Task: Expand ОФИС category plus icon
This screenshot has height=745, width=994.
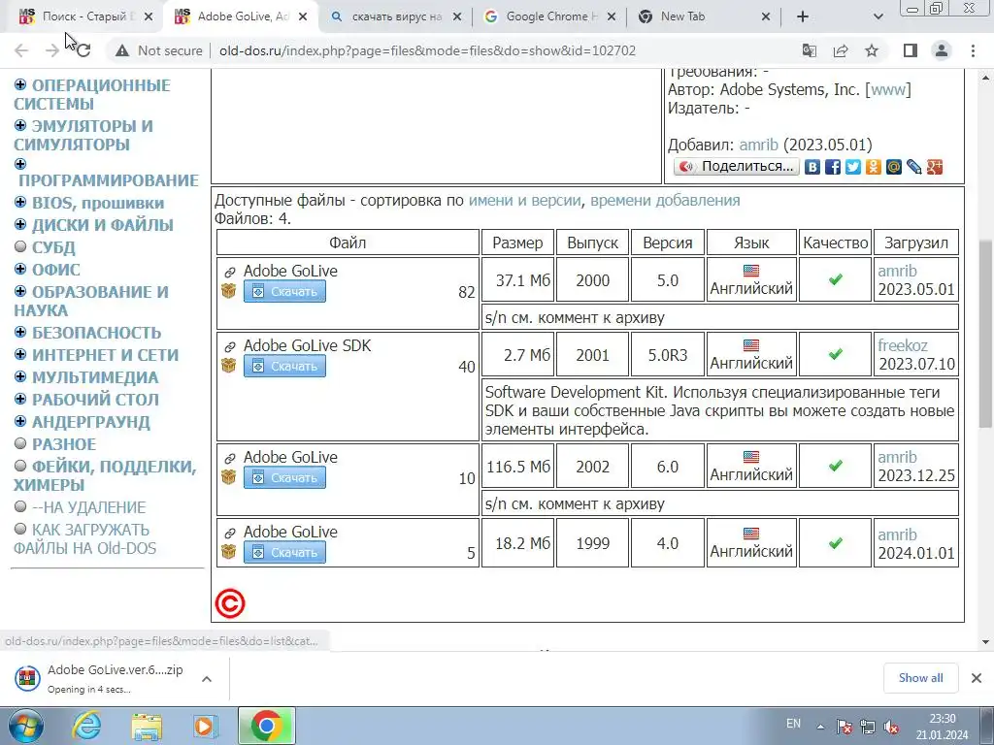Action: pyautogui.click(x=20, y=270)
